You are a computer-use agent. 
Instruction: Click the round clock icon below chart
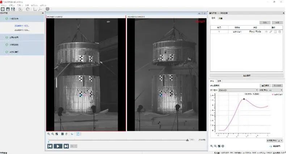point(223,146)
